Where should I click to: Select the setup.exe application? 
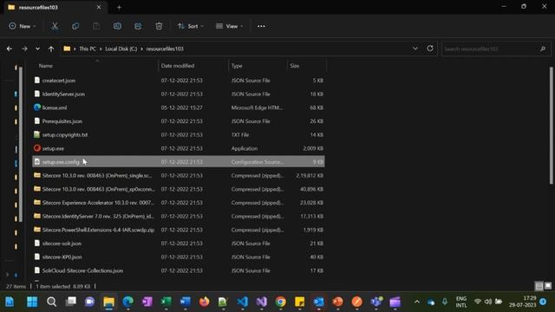coord(179,148)
